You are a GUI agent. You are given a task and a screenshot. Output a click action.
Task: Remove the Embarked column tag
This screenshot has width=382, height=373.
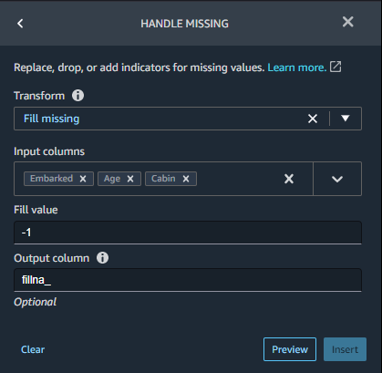tap(83, 179)
